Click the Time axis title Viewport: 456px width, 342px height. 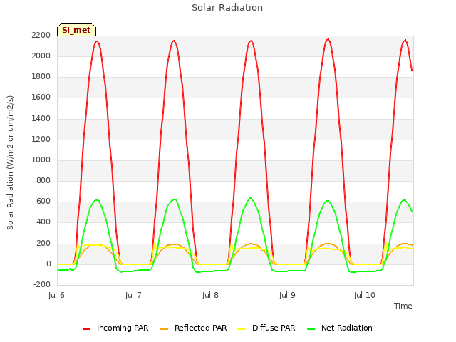point(403,306)
